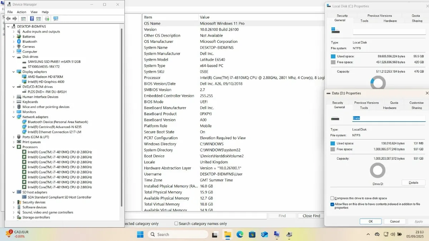429x241 pixels.
Task: Switch to Device Manager via its taskbar icon
Action: 289,235
